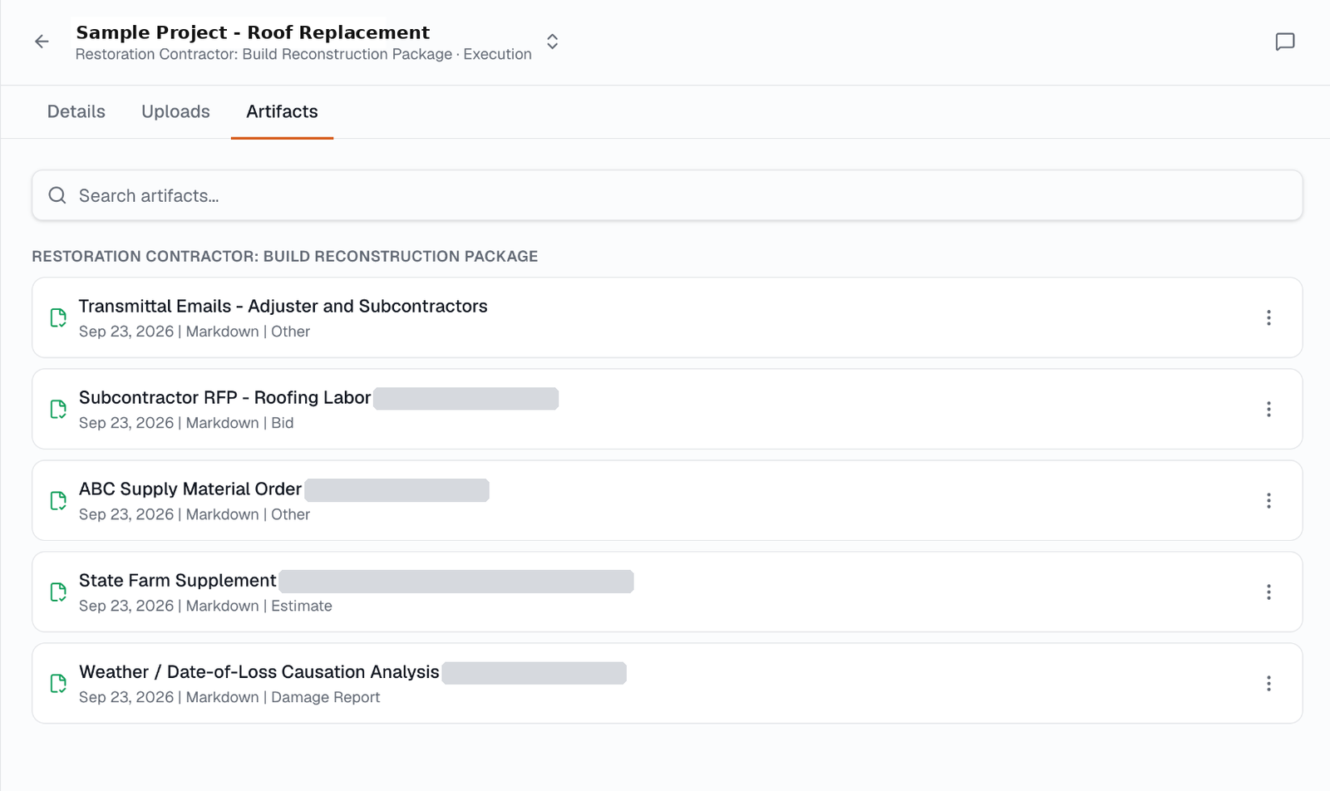Open the project switcher chevrons
The width and height of the screenshot is (1330, 791).
(x=552, y=42)
